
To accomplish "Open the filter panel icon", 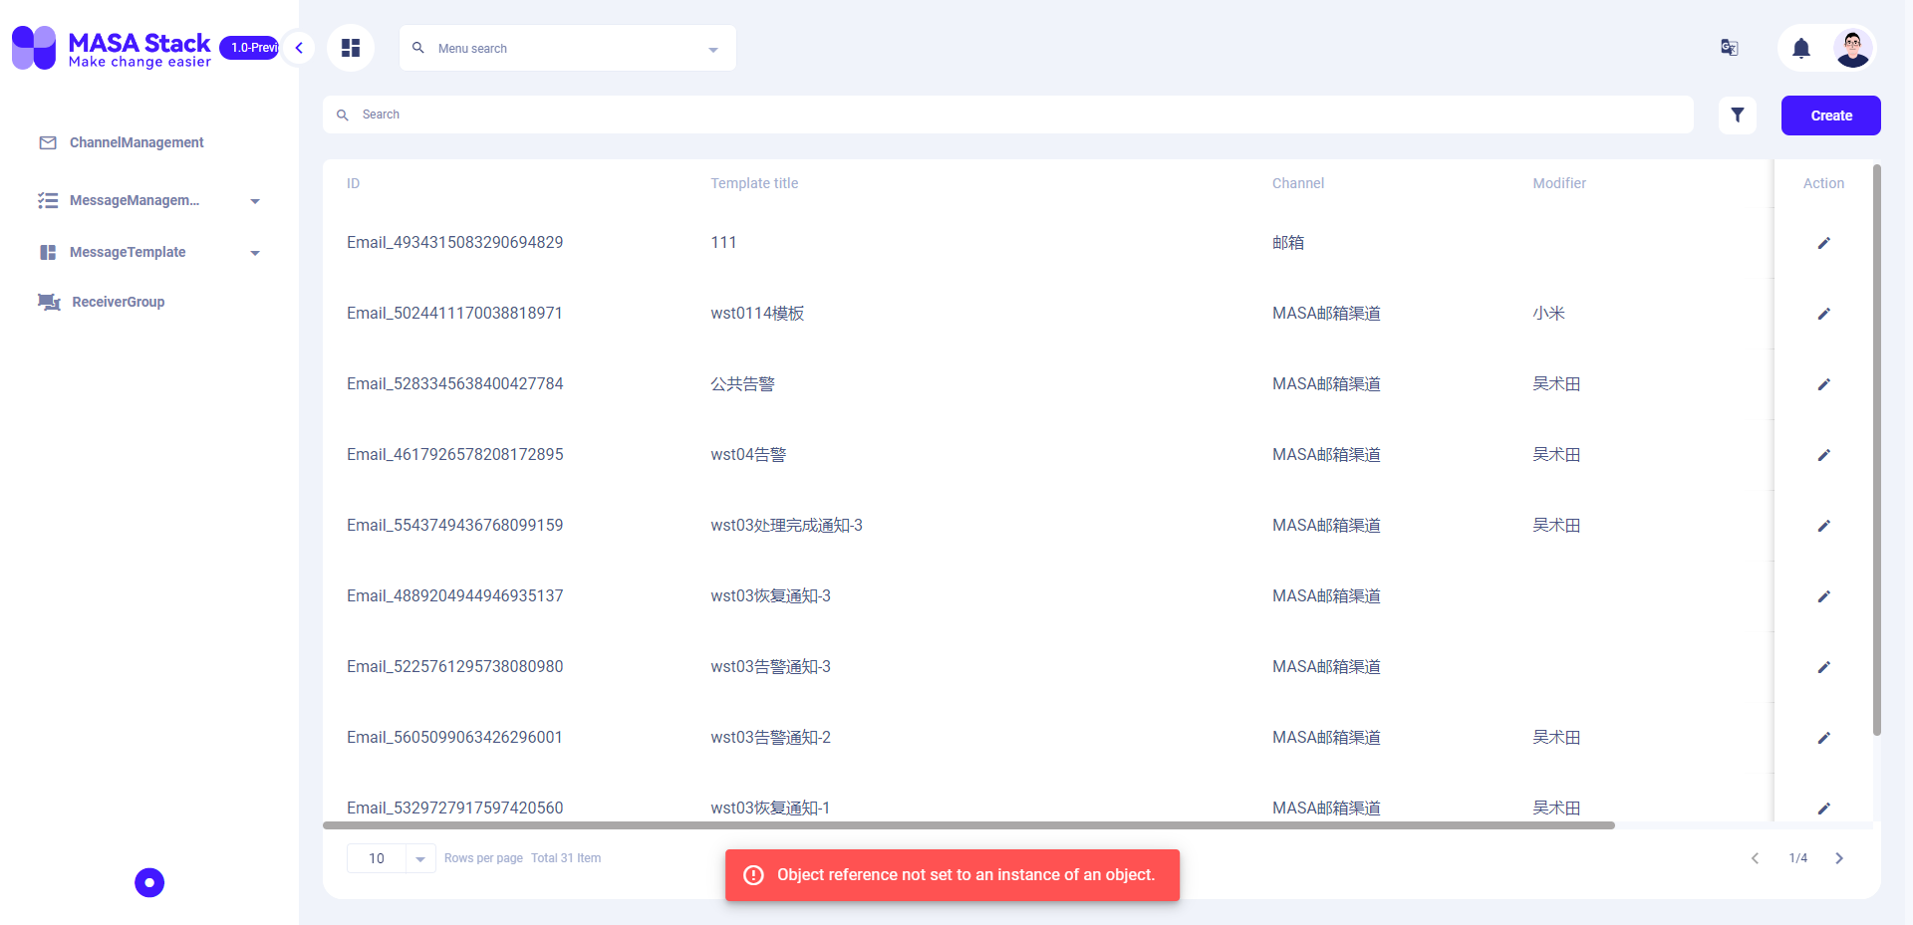I will pos(1737,115).
